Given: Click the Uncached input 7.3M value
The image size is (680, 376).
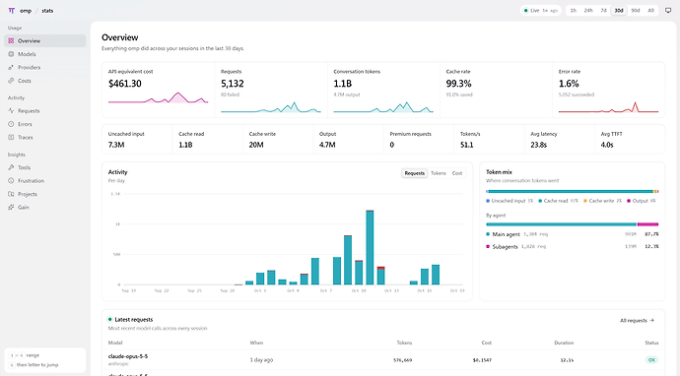Looking at the screenshot, I should tap(116, 145).
